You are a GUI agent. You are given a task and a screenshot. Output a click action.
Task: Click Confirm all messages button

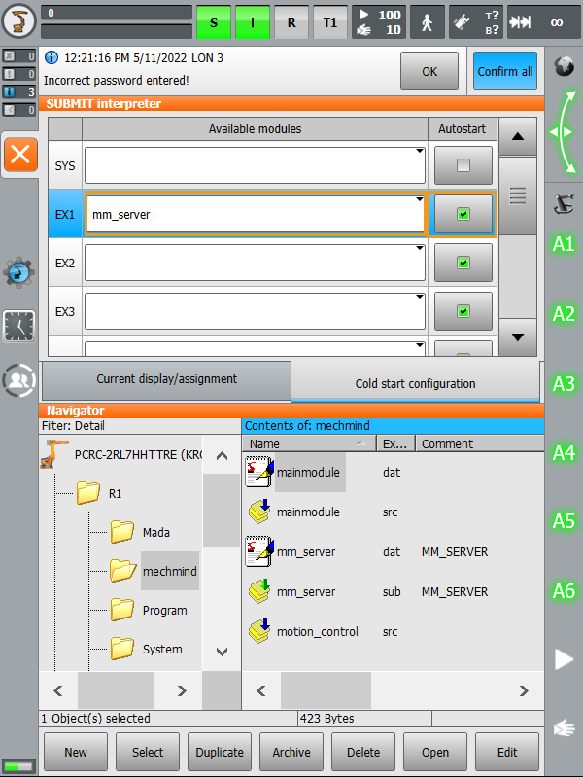point(504,71)
